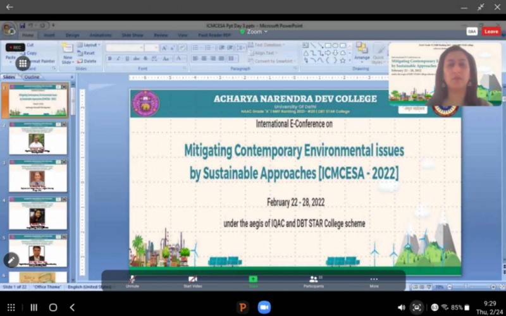The width and height of the screenshot is (506, 316).
Task: Switch to the Slides pane tab
Action: pyautogui.click(x=9, y=77)
